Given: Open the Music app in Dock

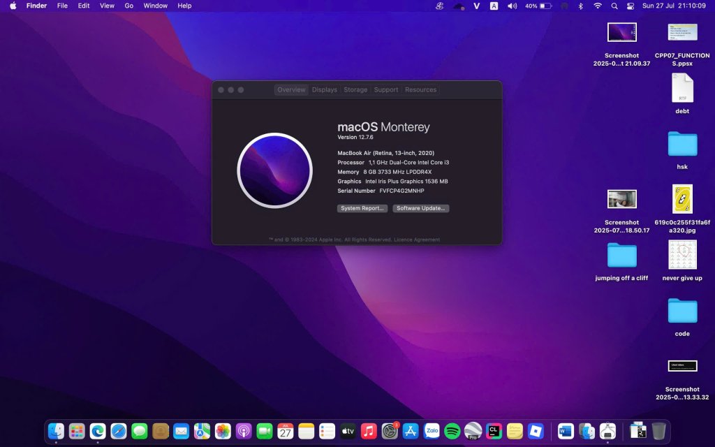Looking at the screenshot, I should pyautogui.click(x=369, y=431).
